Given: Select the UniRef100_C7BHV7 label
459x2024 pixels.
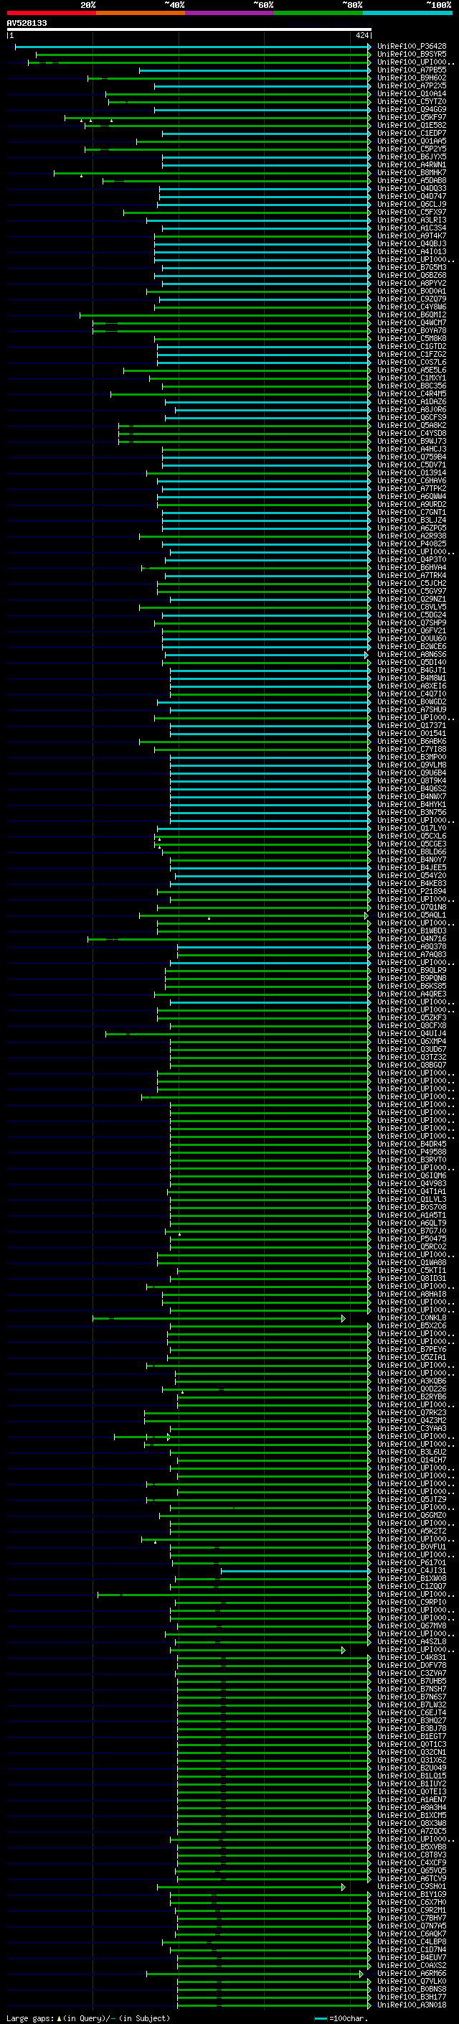Looking at the screenshot, I should click(412, 1918).
